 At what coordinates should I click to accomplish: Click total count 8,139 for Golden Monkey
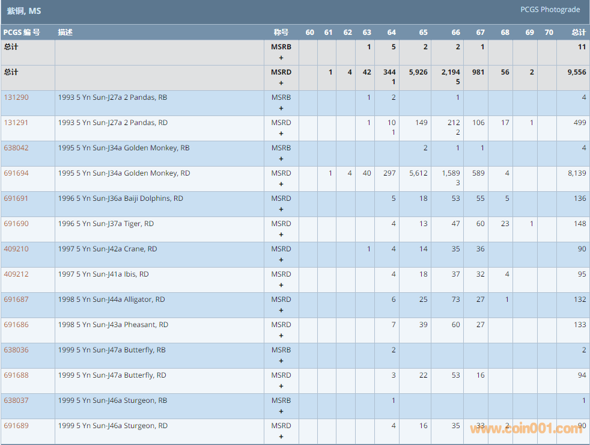[x=576, y=173]
